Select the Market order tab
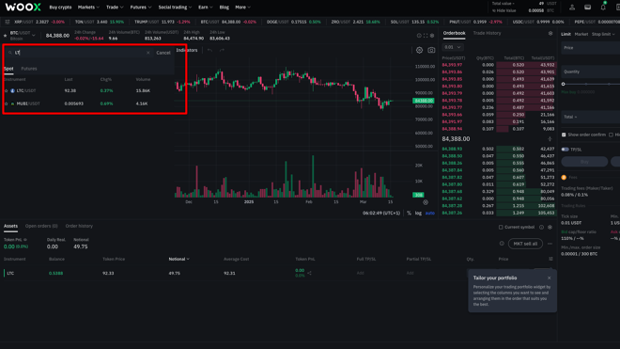 click(581, 34)
